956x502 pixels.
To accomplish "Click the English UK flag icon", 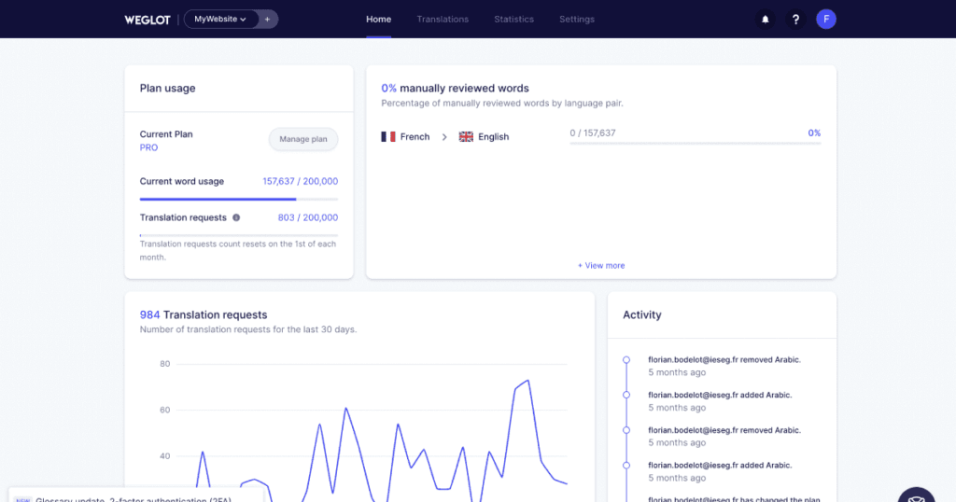I will [466, 136].
